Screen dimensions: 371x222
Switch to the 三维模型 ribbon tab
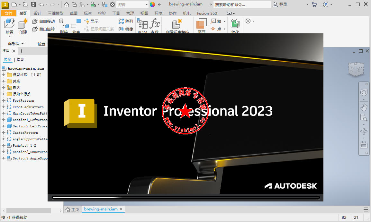tap(56, 13)
